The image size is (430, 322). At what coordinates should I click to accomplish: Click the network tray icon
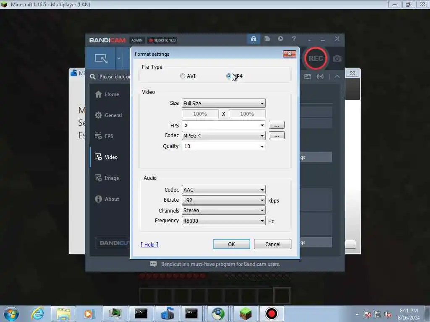tap(378, 314)
